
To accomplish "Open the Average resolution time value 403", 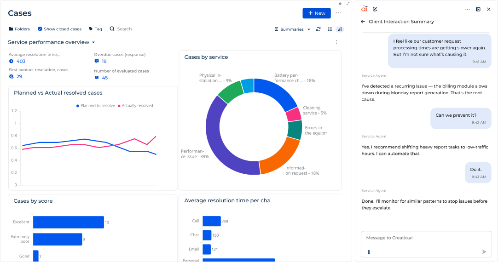I will click(21, 61).
